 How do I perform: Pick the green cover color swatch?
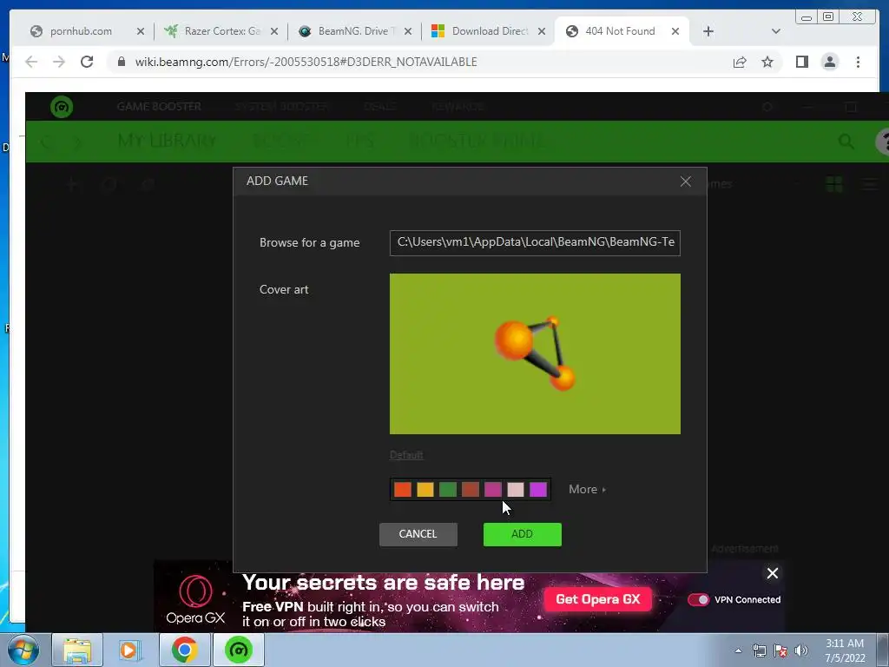[x=448, y=490]
